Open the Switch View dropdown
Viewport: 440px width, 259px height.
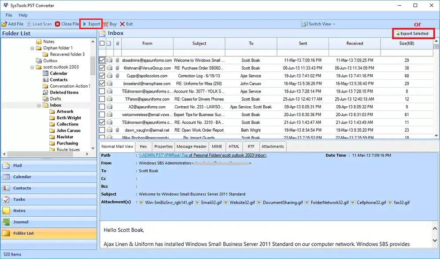pos(318,24)
